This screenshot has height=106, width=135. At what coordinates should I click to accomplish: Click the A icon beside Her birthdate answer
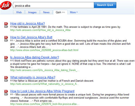(x=6, y=26)
